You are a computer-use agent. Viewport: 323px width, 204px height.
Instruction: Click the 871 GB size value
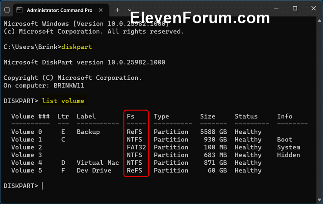(215, 163)
